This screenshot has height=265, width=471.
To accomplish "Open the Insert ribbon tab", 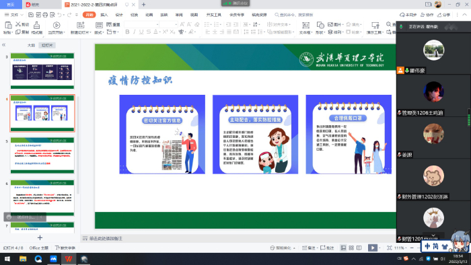I will point(104,15).
